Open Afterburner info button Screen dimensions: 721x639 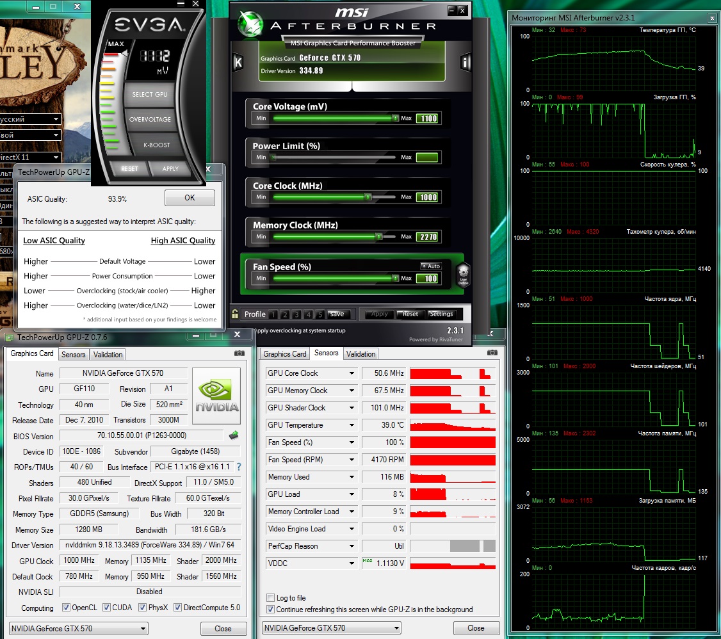[x=466, y=62]
